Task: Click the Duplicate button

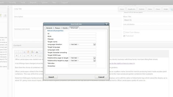Action: [131, 9]
